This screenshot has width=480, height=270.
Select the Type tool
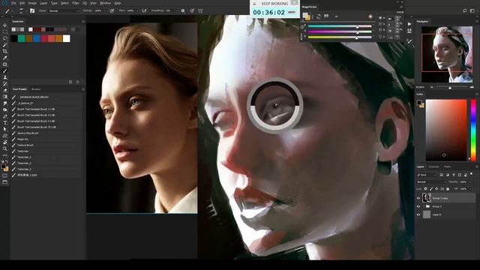(5, 123)
